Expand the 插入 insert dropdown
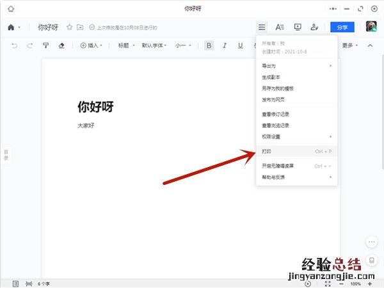384x288 pixels. tap(92, 45)
